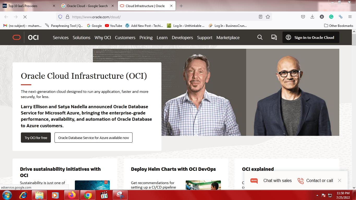Click the red Chat with sales icon
Image resolution: width=356 pixels, height=200 pixels.
point(254,181)
